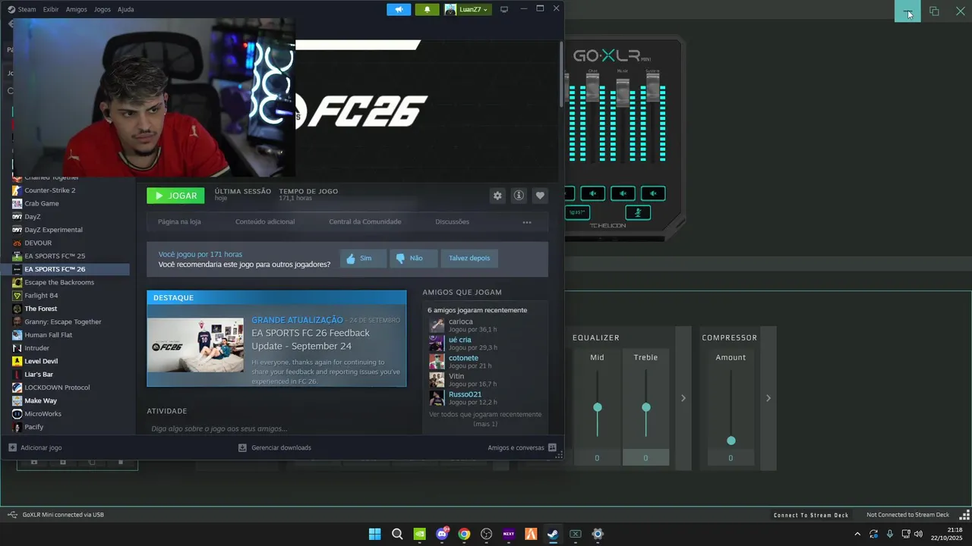Open Jogos menu

(x=102, y=9)
